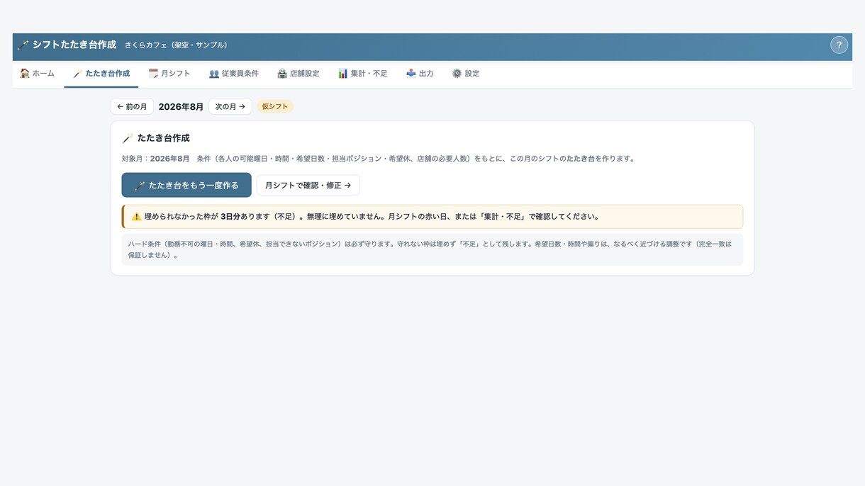This screenshot has width=865, height=486.
Task: Go to next month with 次の月
Action: click(x=230, y=106)
